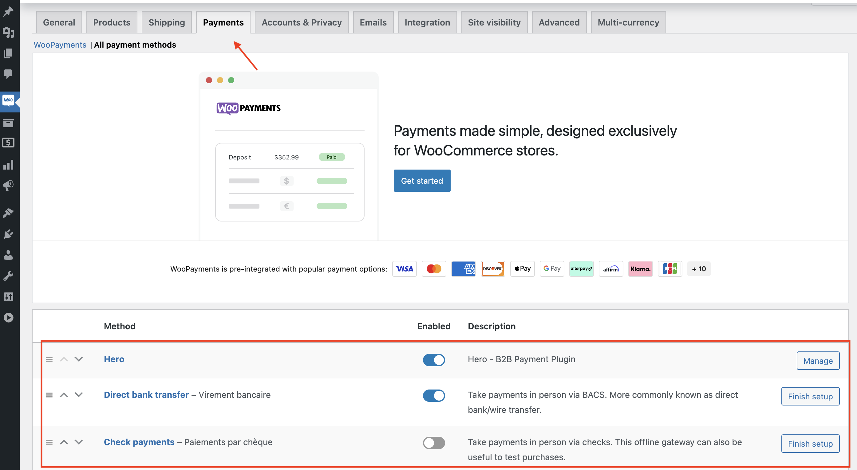Open Tools wrench icon in sidebar

click(x=8, y=276)
